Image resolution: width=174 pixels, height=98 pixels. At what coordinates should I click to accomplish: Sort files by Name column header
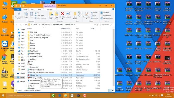point(43,29)
